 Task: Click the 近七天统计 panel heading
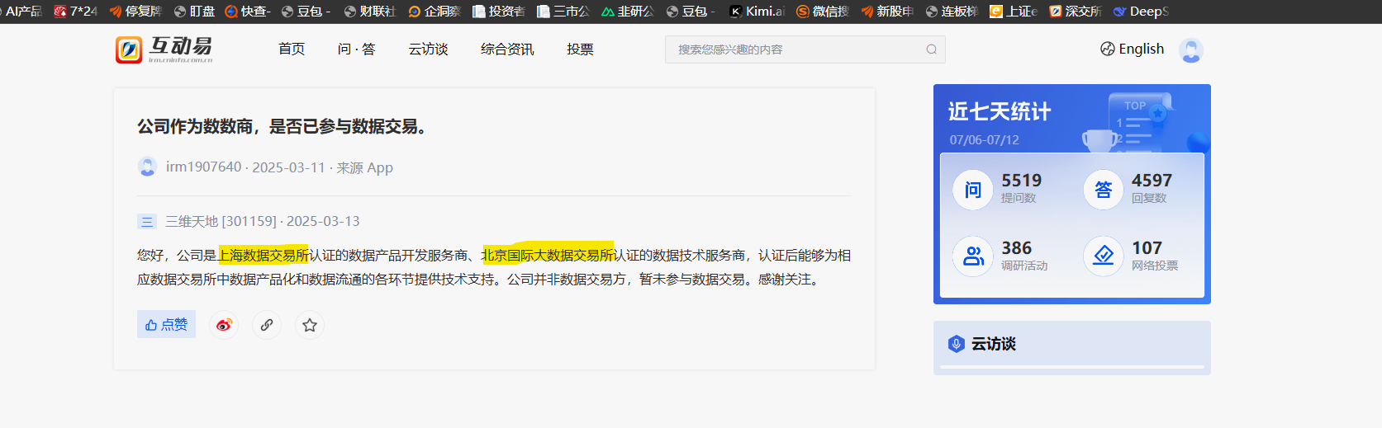(1000, 111)
